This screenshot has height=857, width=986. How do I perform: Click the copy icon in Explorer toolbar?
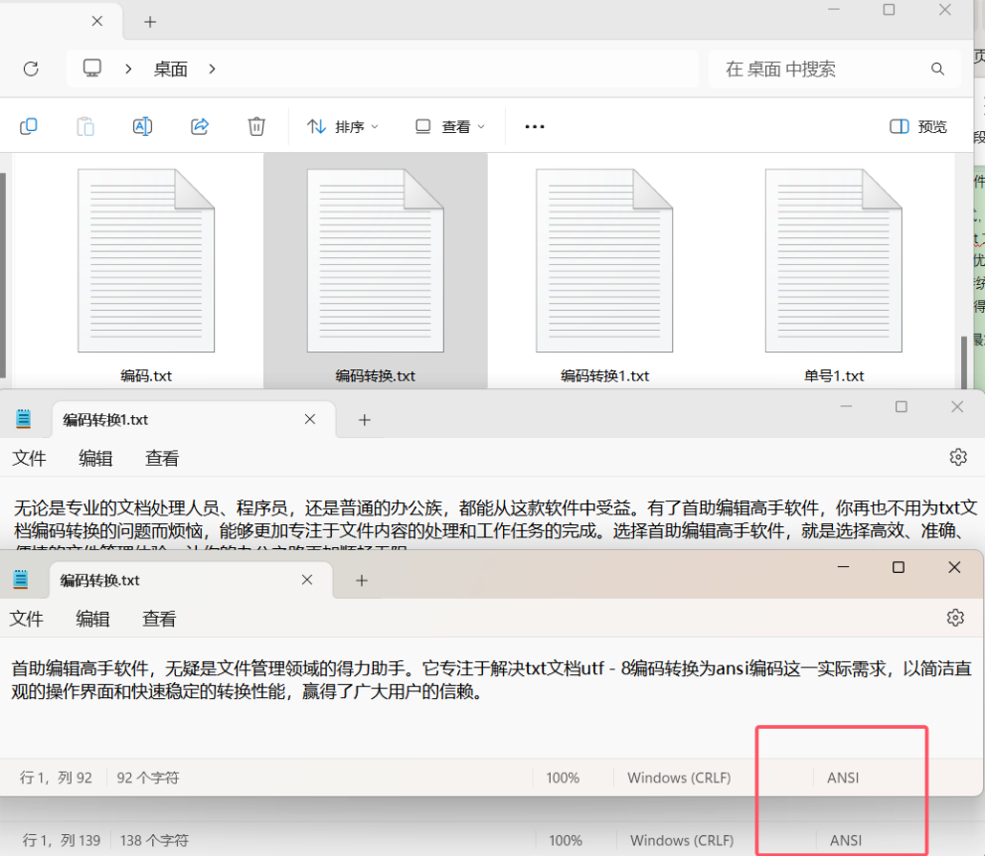[x=29, y=126]
